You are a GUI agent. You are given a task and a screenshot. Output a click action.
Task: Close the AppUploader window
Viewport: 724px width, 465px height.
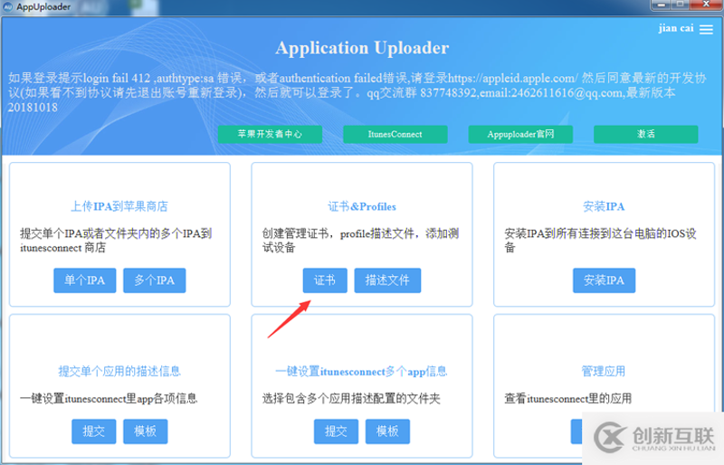(706, 5)
